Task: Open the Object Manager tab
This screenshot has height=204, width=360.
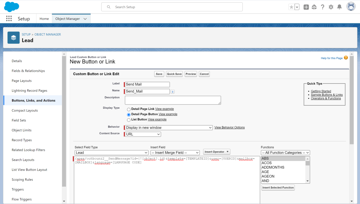Action: click(x=67, y=19)
